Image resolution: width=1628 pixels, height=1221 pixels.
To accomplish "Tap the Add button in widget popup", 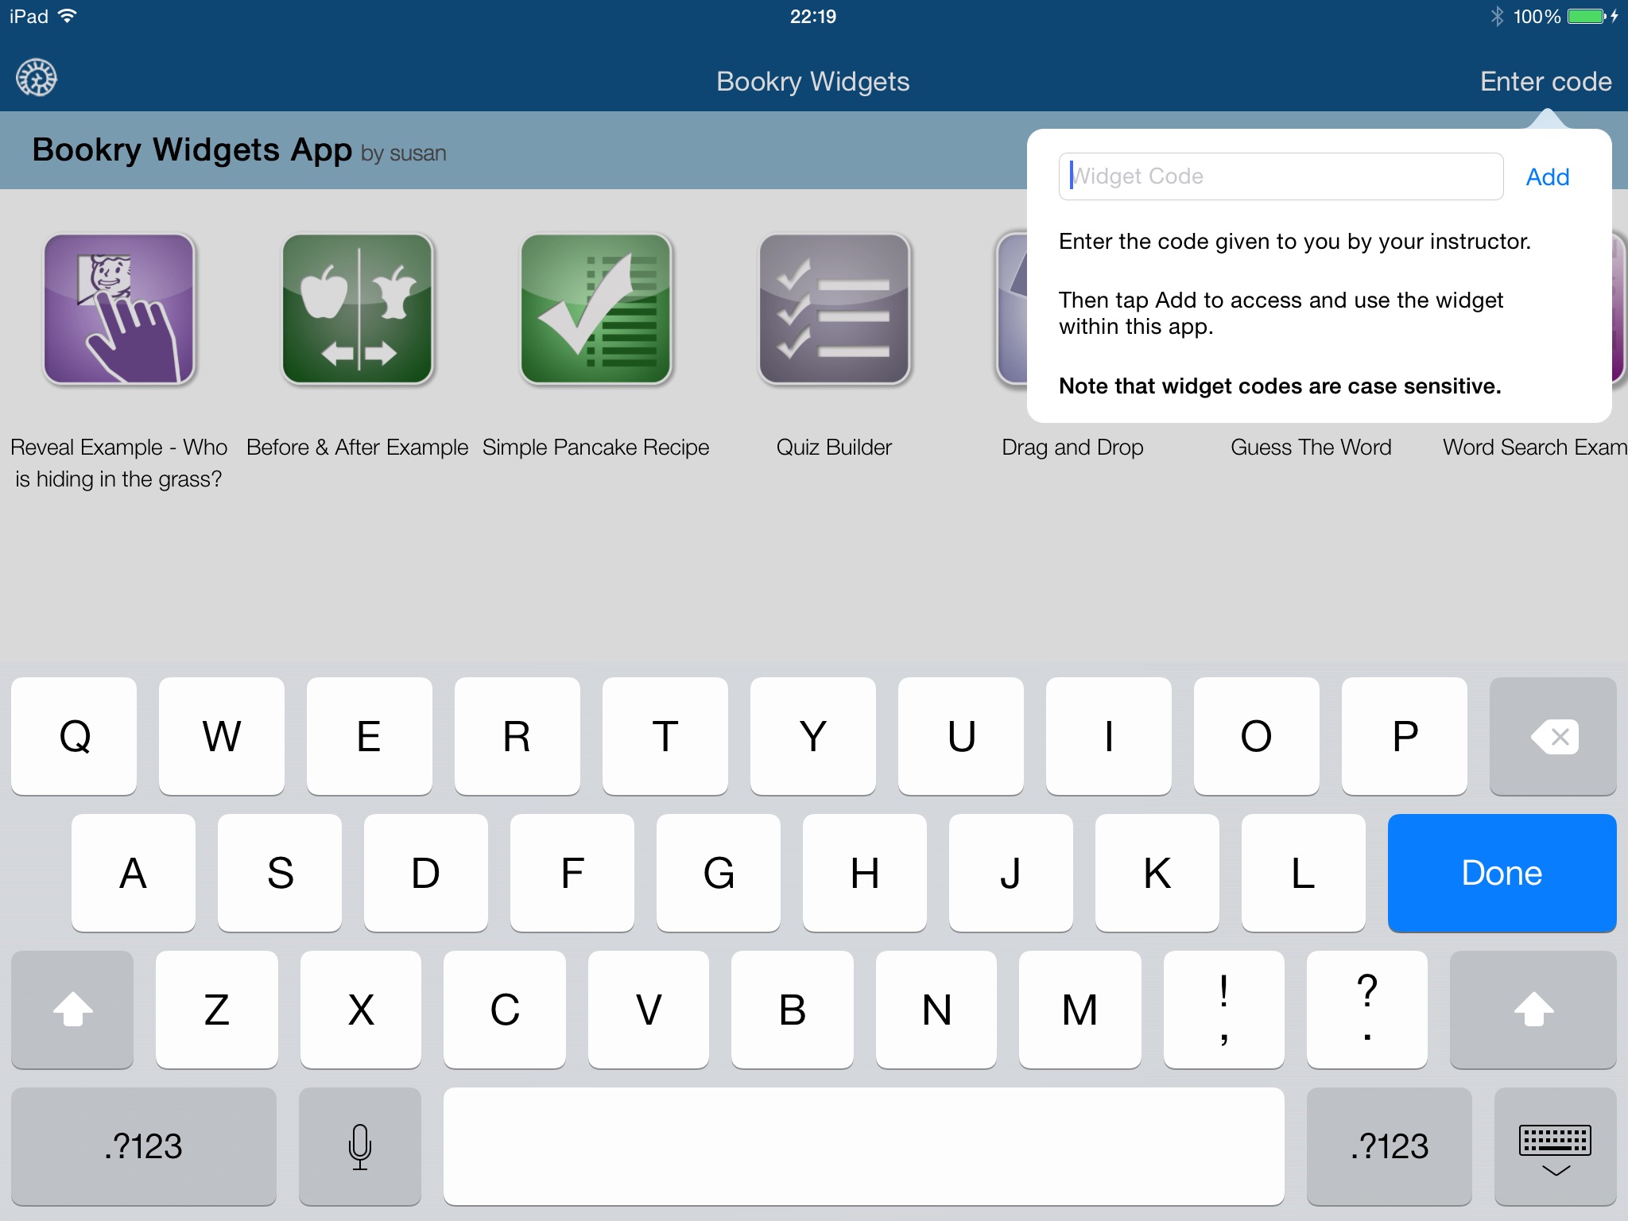I will pyautogui.click(x=1549, y=177).
